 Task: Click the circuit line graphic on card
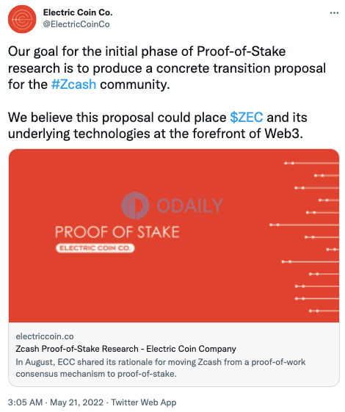point(305,237)
